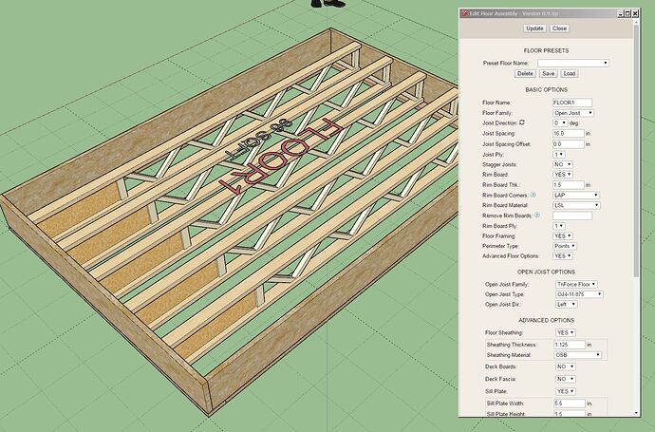
Task: Open the Perimeter Type dropdown
Action: point(565,246)
